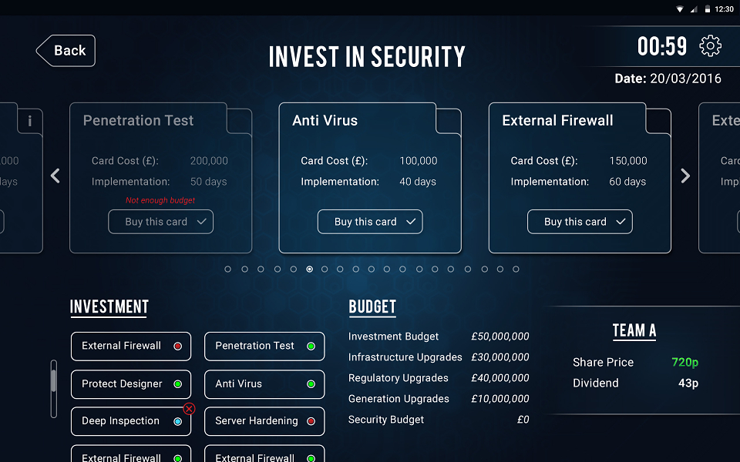Check the battery icon in the status bar

708,9
